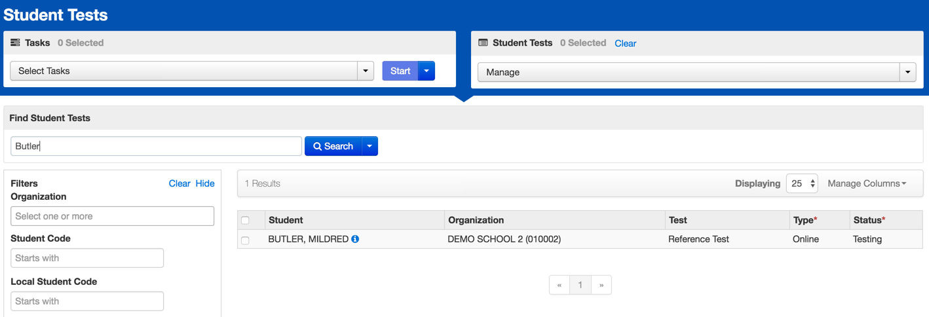Click the Student Tests panel icon
The image size is (929, 317).
483,43
